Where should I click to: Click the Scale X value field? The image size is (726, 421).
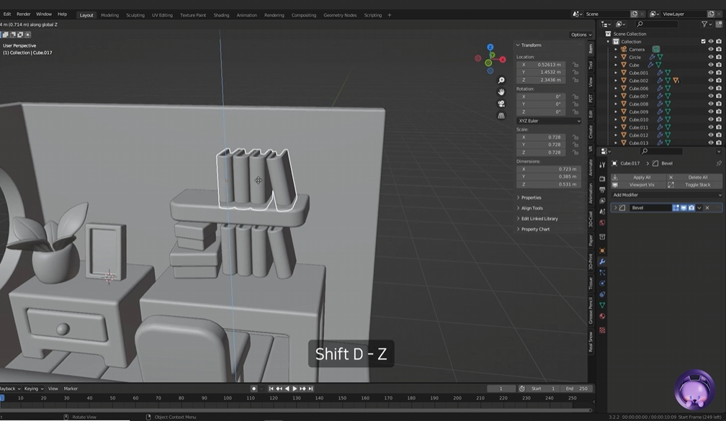point(541,137)
